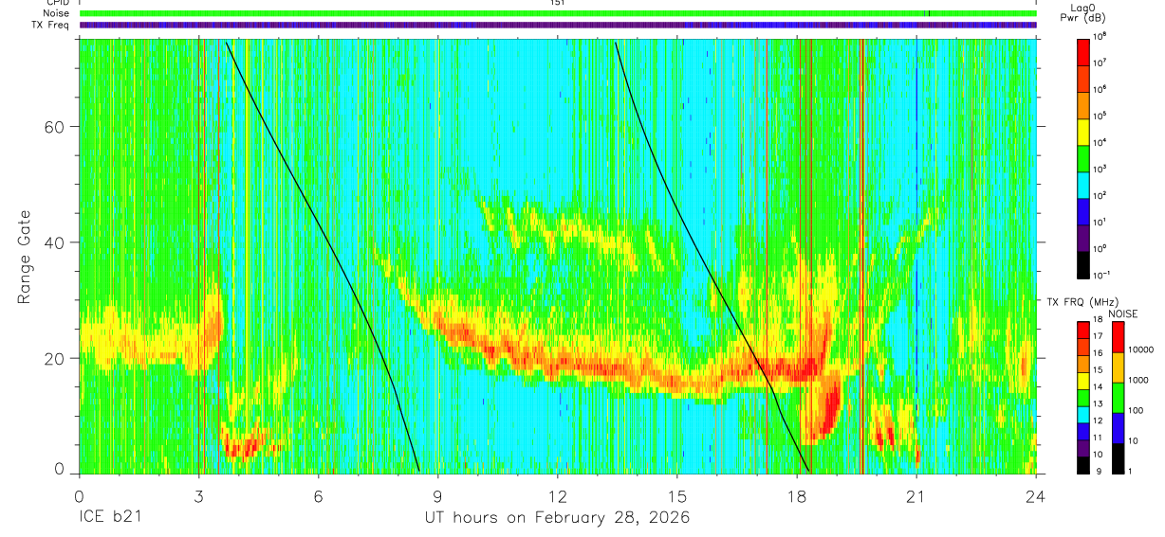Click the 'NOISE' legend title

point(1124,313)
